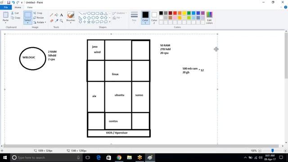Open the Action Center notifications icon
This screenshot has width=288, height=162.
(281, 157)
